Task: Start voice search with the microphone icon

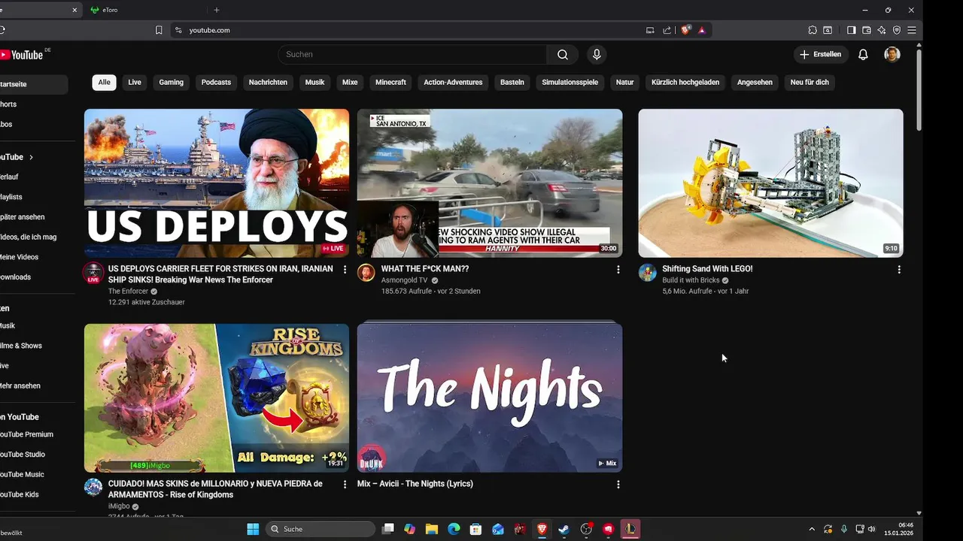Action: 597,54
